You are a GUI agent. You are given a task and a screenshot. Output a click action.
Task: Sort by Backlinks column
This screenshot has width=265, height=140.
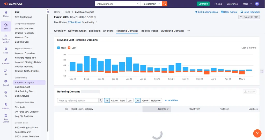157,109
